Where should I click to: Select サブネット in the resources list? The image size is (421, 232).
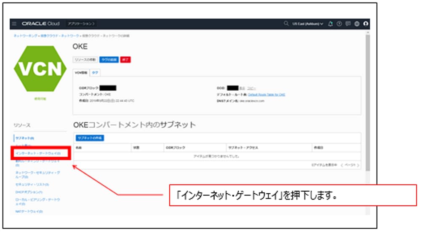(25, 138)
